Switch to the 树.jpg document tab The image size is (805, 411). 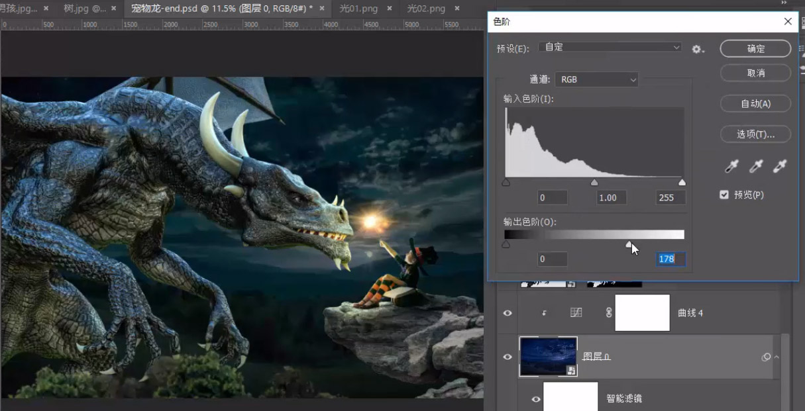85,9
